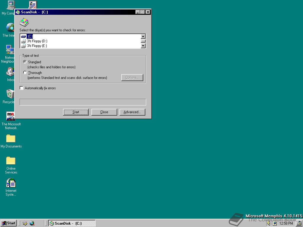This screenshot has width=303, height=227.
Task: Minimize the ScanDisk window
Action: (138, 12)
